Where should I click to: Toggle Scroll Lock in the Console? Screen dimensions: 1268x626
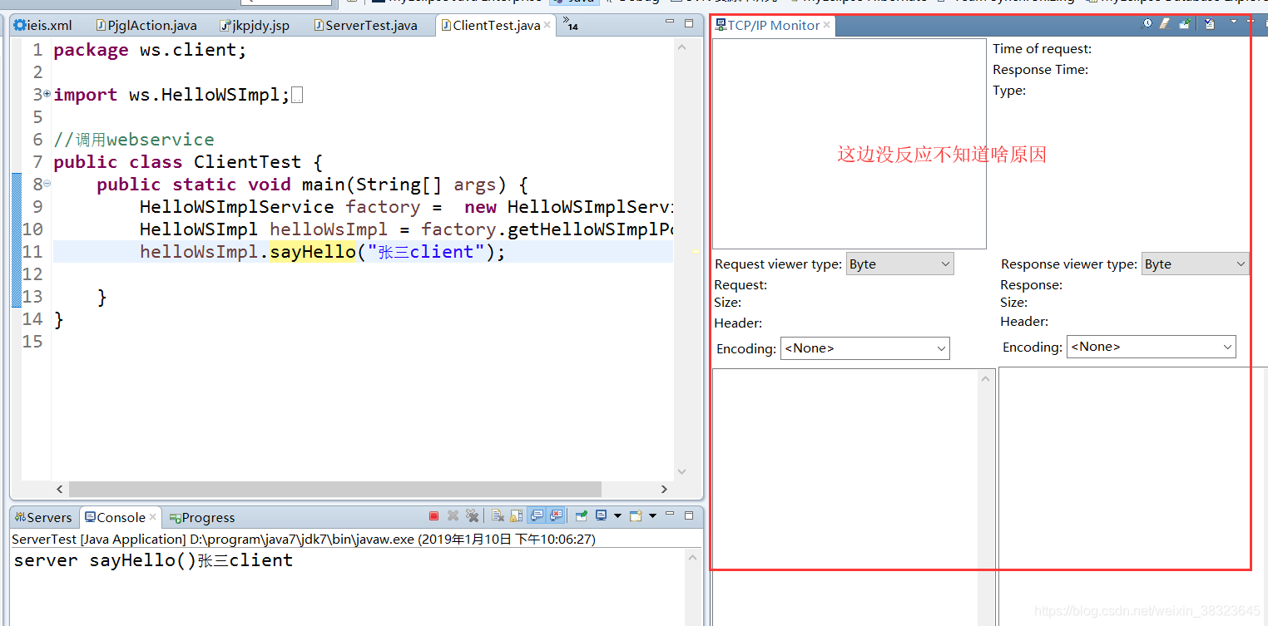click(516, 516)
